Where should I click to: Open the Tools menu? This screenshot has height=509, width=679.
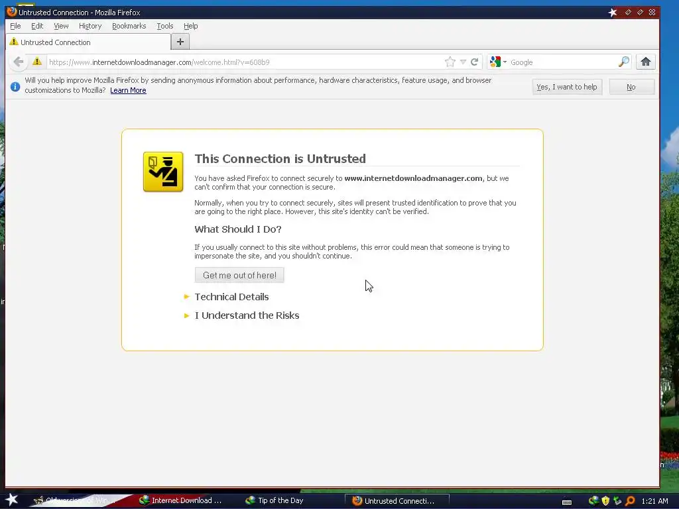click(165, 26)
